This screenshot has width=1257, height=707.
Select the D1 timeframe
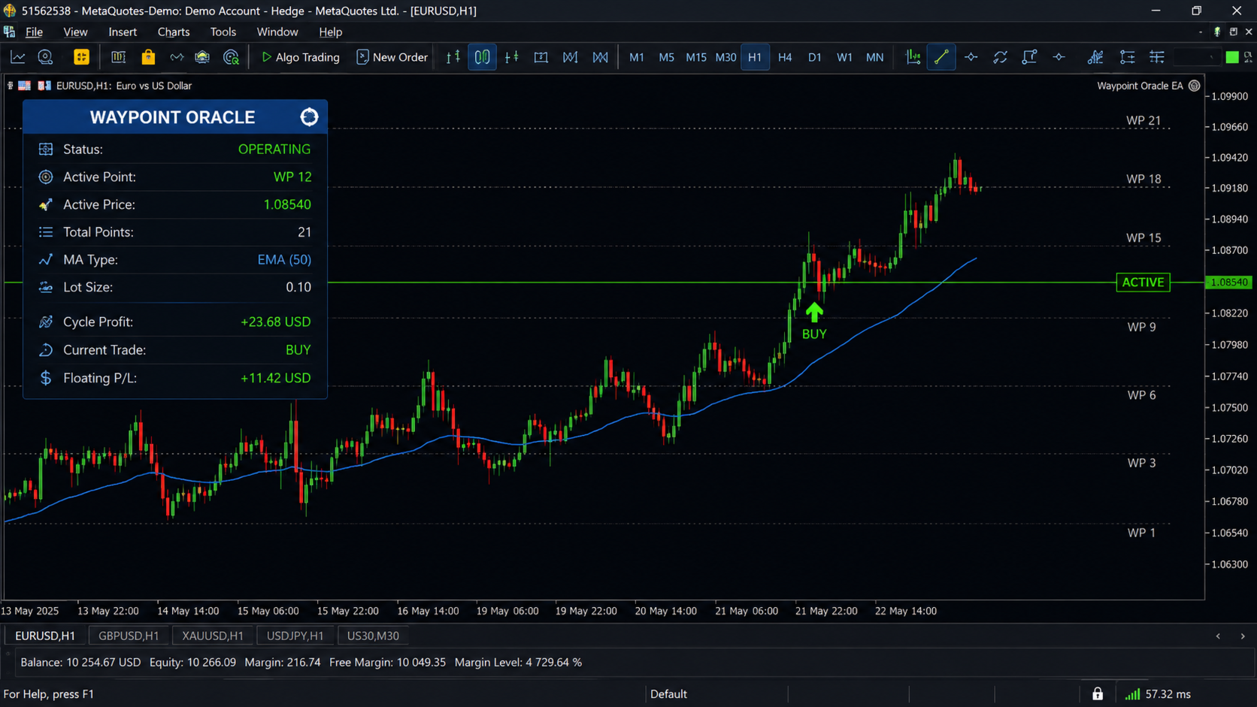[814, 57]
